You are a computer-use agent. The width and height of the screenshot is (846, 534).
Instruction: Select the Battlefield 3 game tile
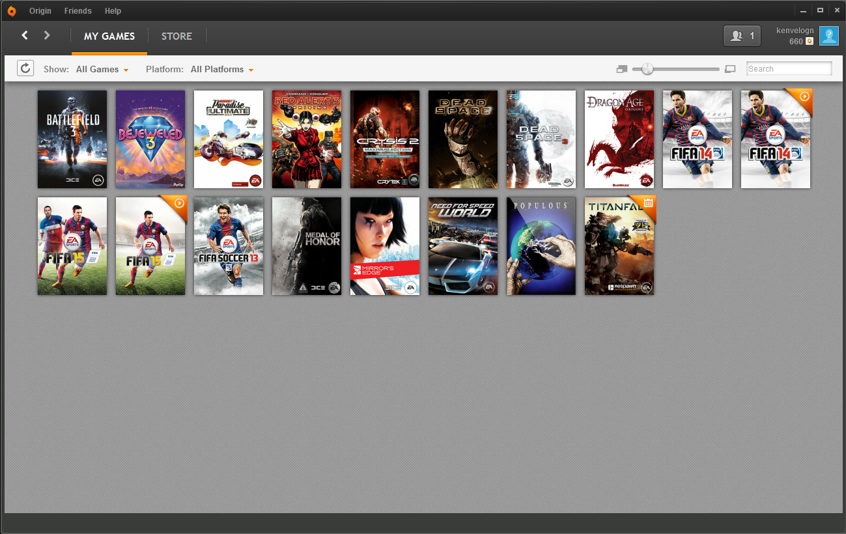[72, 139]
